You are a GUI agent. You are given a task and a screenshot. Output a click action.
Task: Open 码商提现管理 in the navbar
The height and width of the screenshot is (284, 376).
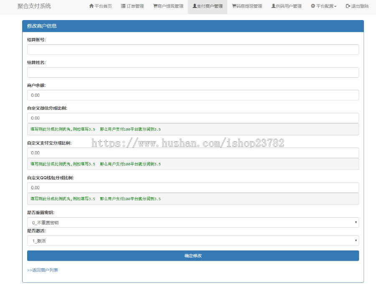[247, 6]
